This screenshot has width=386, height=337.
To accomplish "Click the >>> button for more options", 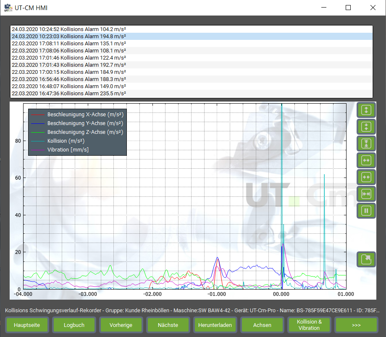I will [x=356, y=325].
